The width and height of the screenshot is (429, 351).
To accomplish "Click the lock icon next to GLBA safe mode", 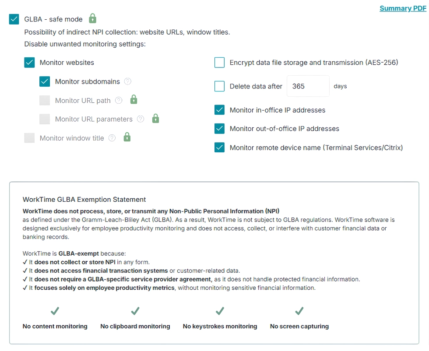I will (92, 19).
